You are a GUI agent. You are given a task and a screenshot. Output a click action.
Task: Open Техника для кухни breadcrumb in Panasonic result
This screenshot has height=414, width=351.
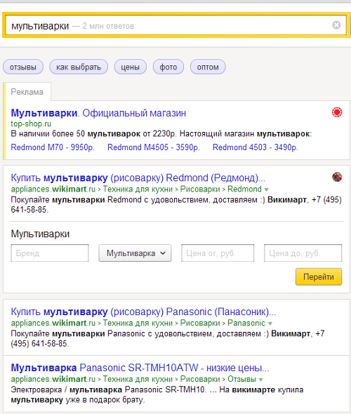138,323
